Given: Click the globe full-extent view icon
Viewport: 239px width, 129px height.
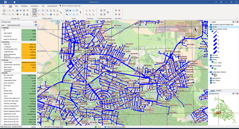Looking at the screenshot, I should pos(17,11).
